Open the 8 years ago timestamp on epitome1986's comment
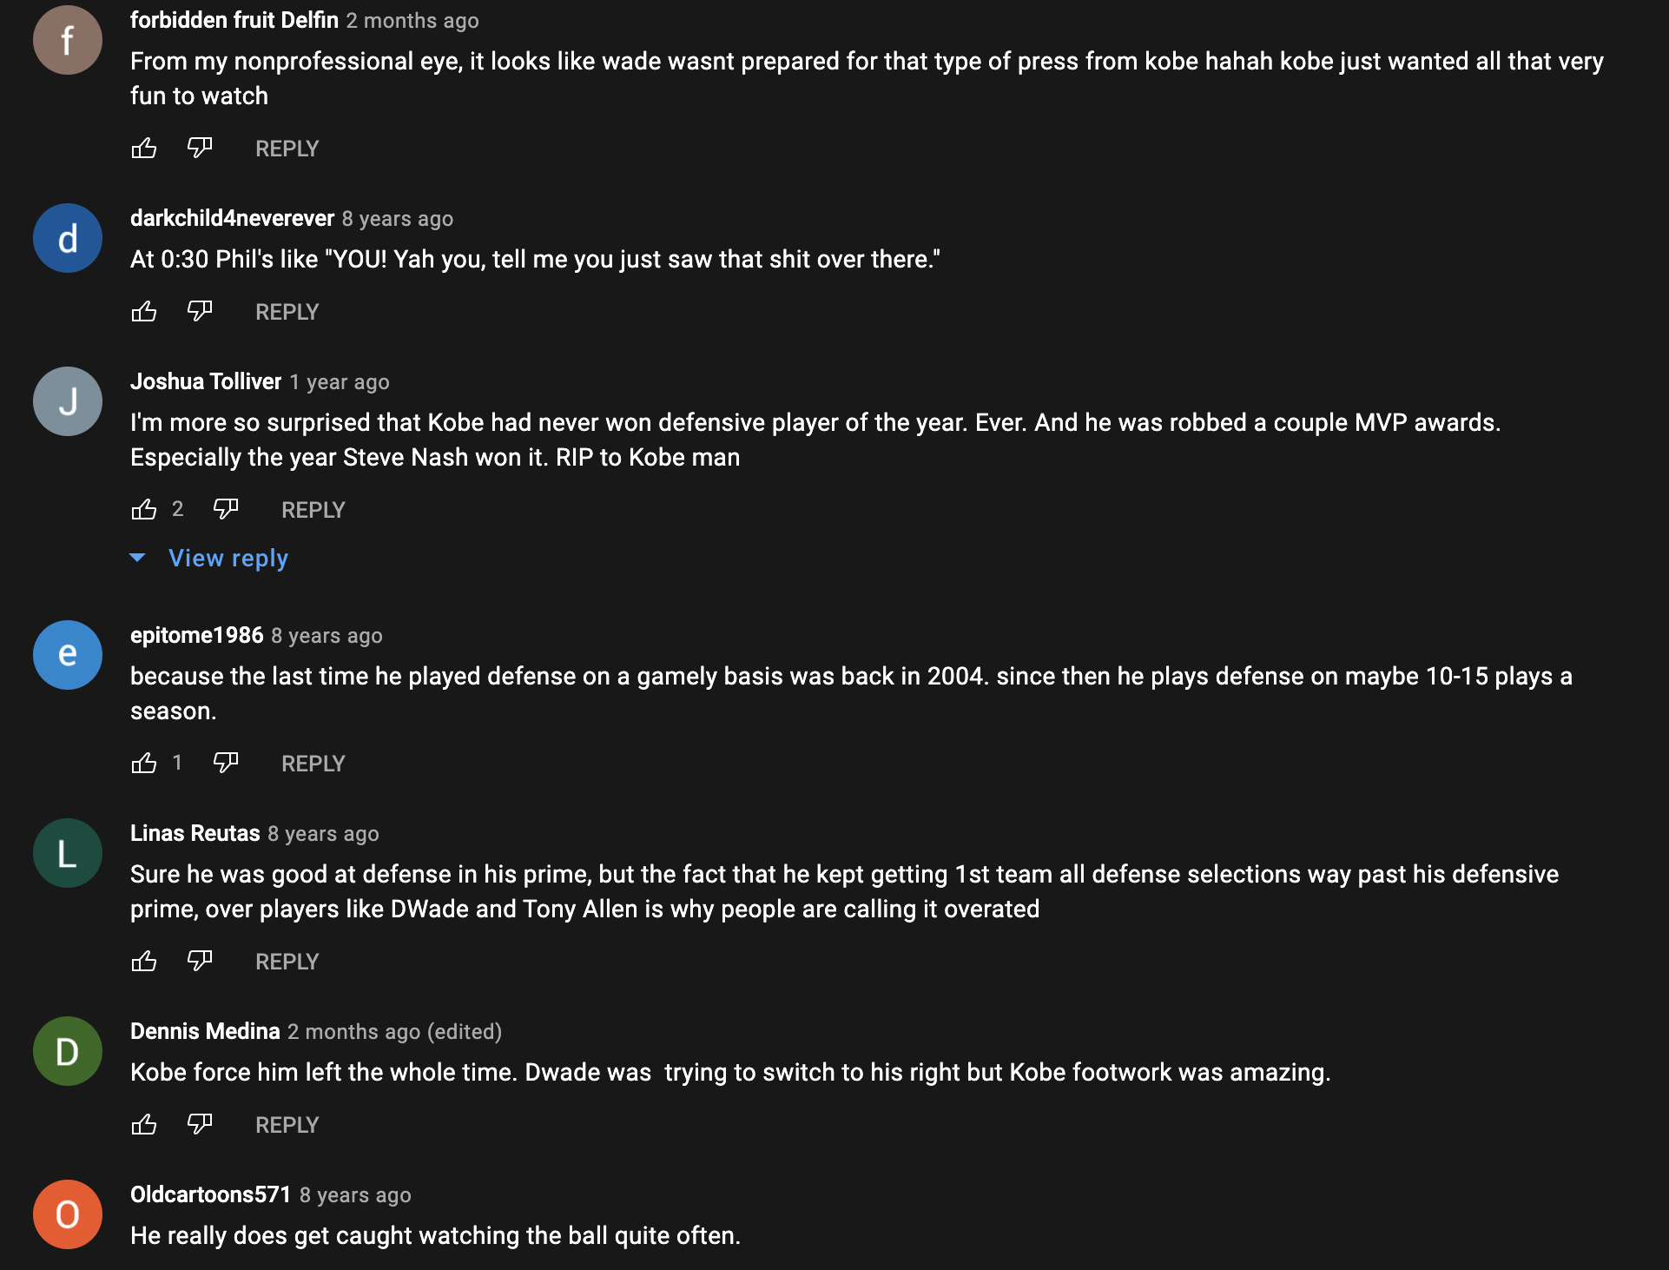 click(x=327, y=636)
